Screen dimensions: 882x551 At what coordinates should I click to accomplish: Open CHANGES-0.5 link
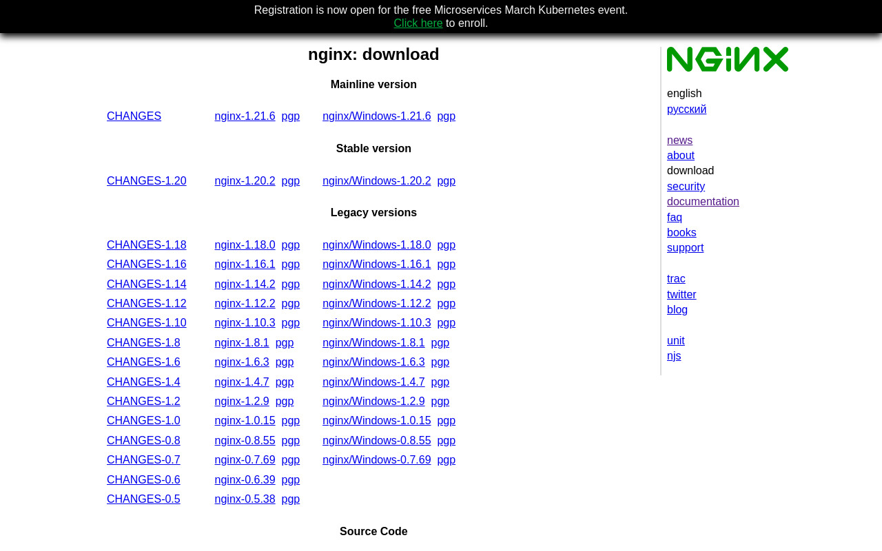tap(143, 499)
